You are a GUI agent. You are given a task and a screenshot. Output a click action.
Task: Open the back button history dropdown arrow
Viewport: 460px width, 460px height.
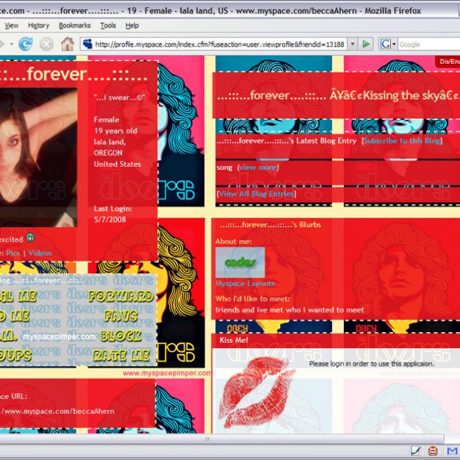[12, 44]
